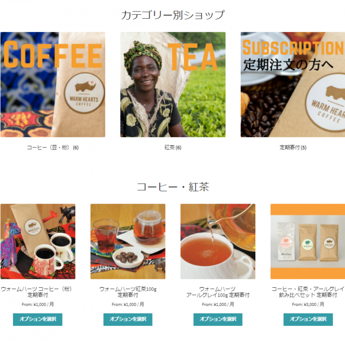Open the coffee powder product photo
Screen dimensions: 345x341
pyautogui.click(x=38, y=241)
